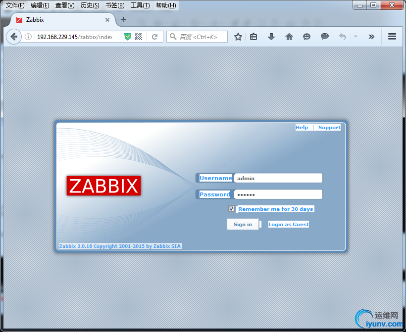
Task: Toggle Remember me for 30 days checkbox
Action: coord(232,209)
